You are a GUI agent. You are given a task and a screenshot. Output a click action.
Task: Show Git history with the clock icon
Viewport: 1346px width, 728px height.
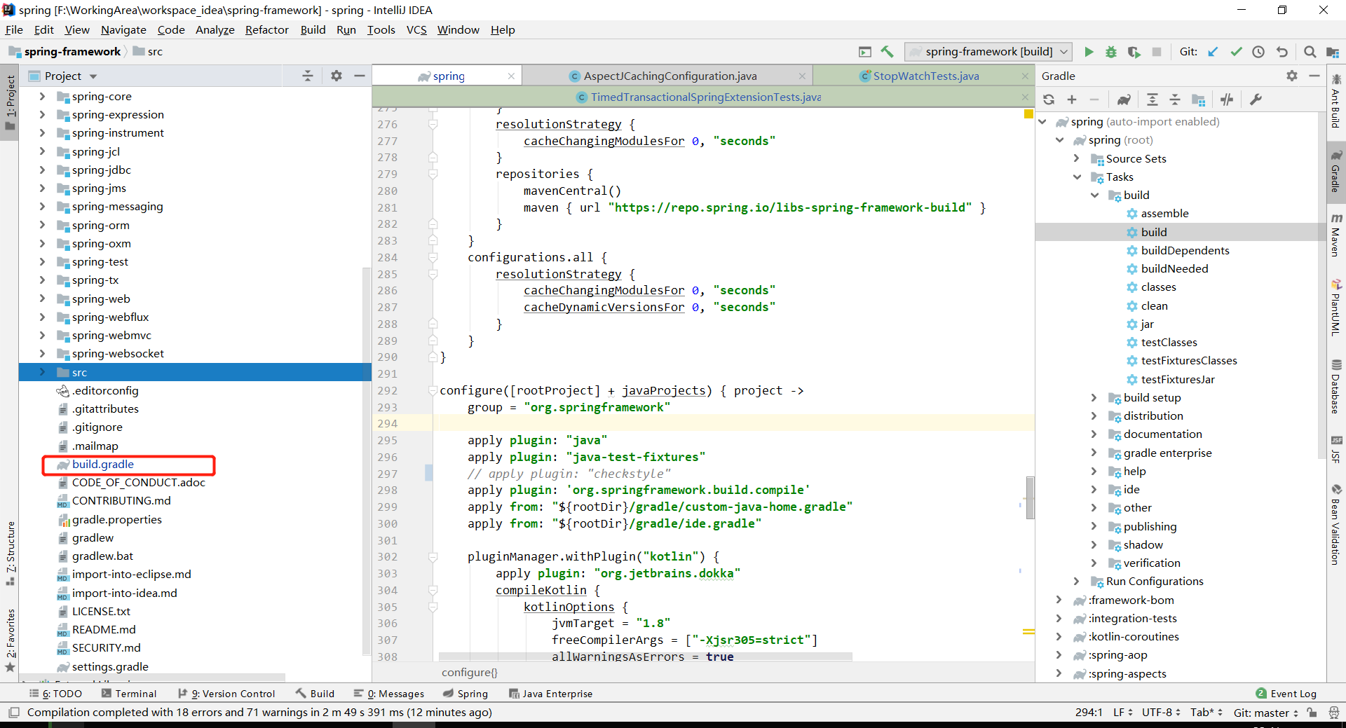tap(1258, 52)
